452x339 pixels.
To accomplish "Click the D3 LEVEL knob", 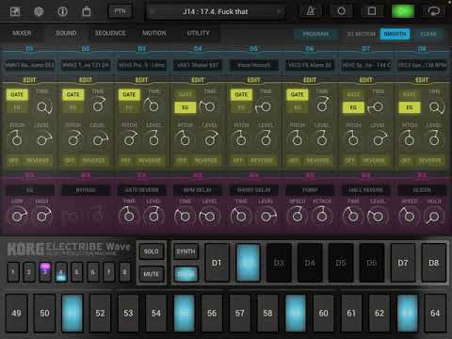I will pyautogui.click(x=153, y=140).
